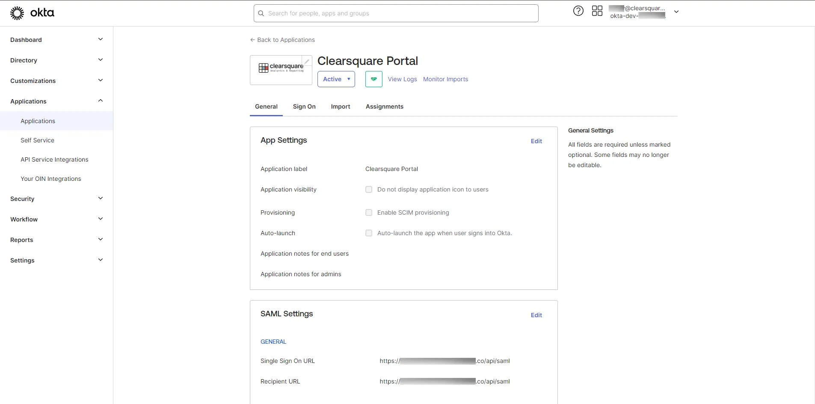Go Back to Applications
The image size is (815, 404).
(282, 40)
